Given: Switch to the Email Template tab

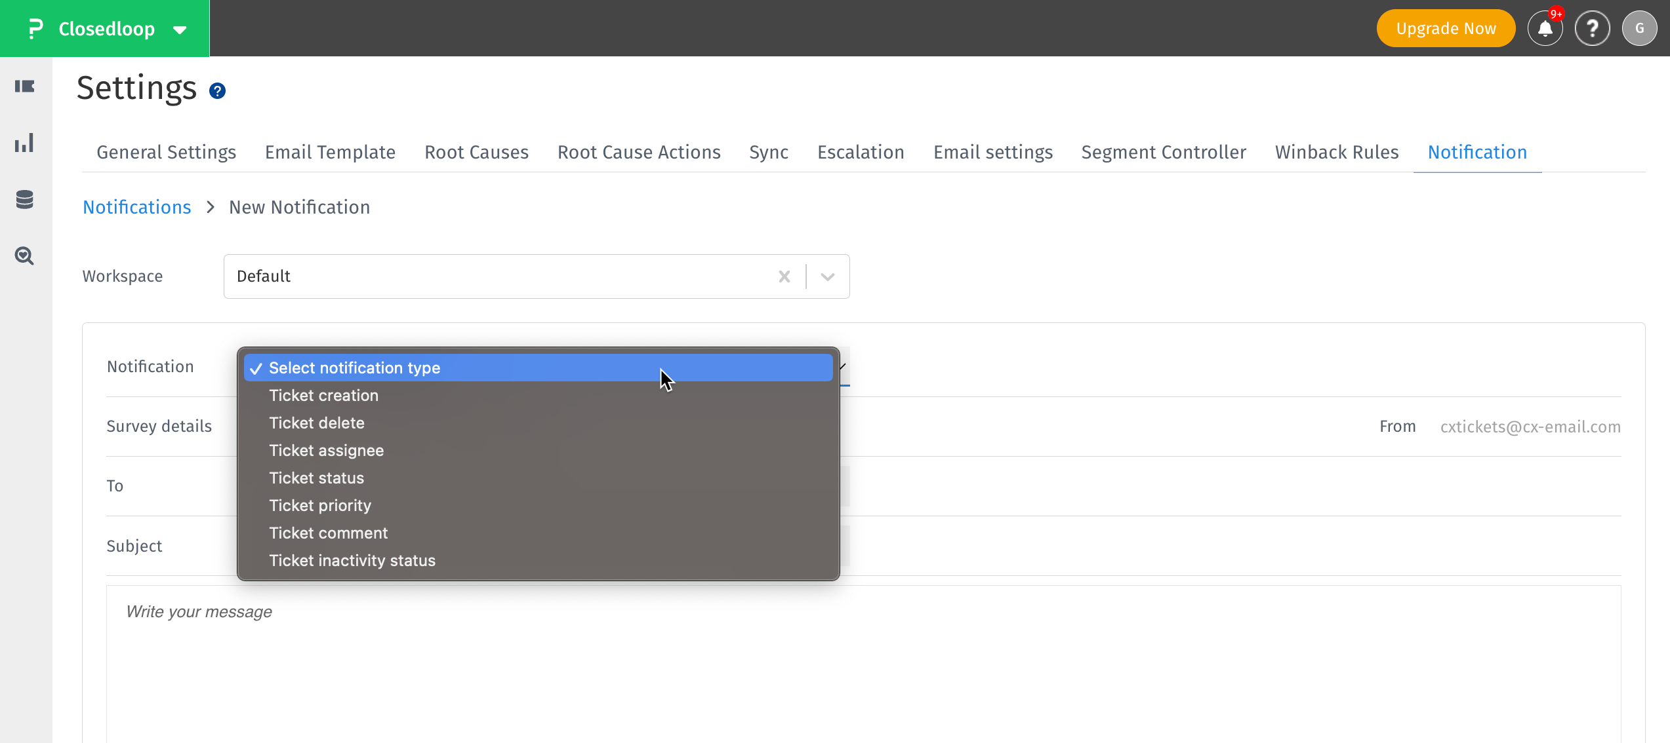Looking at the screenshot, I should point(329,151).
